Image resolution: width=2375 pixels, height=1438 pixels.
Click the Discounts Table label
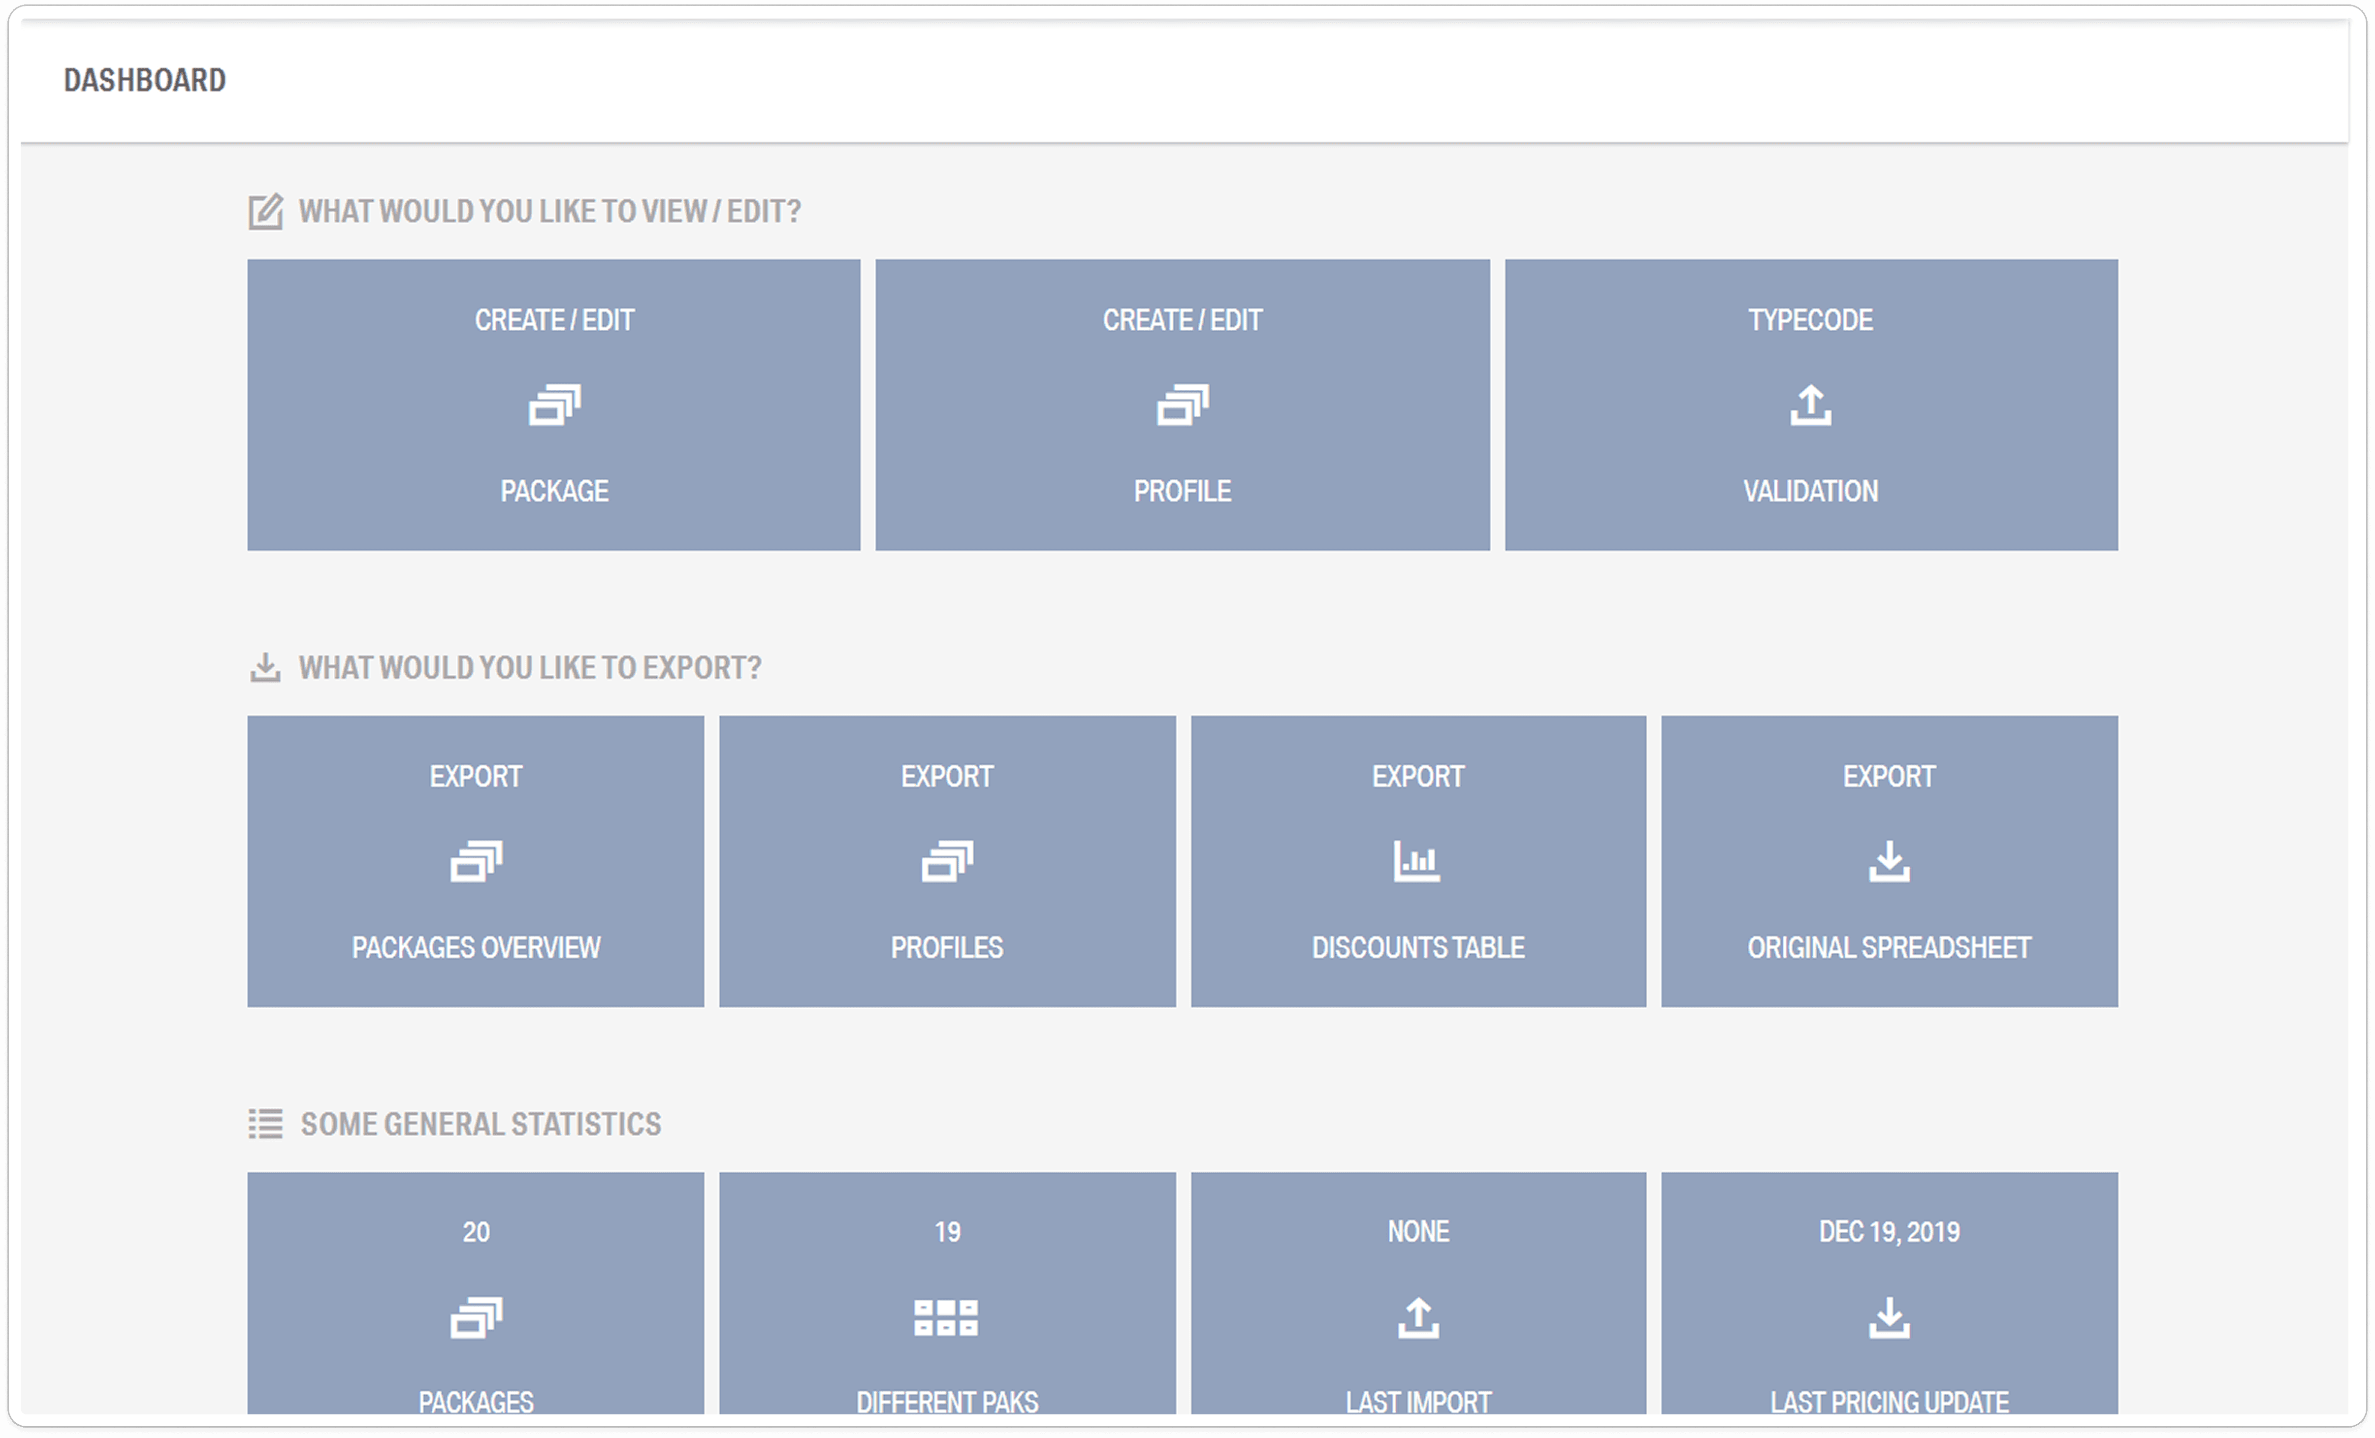(x=1418, y=947)
